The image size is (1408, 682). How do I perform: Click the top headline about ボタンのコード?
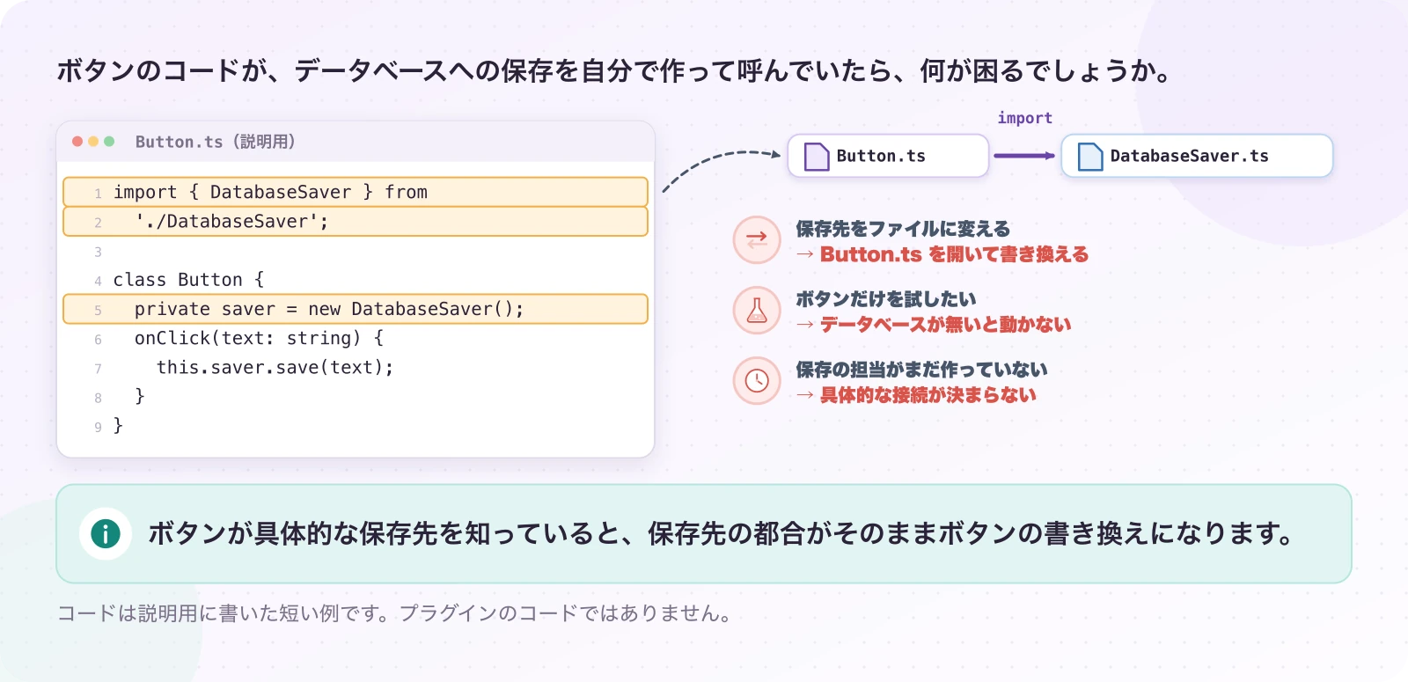[x=614, y=70]
